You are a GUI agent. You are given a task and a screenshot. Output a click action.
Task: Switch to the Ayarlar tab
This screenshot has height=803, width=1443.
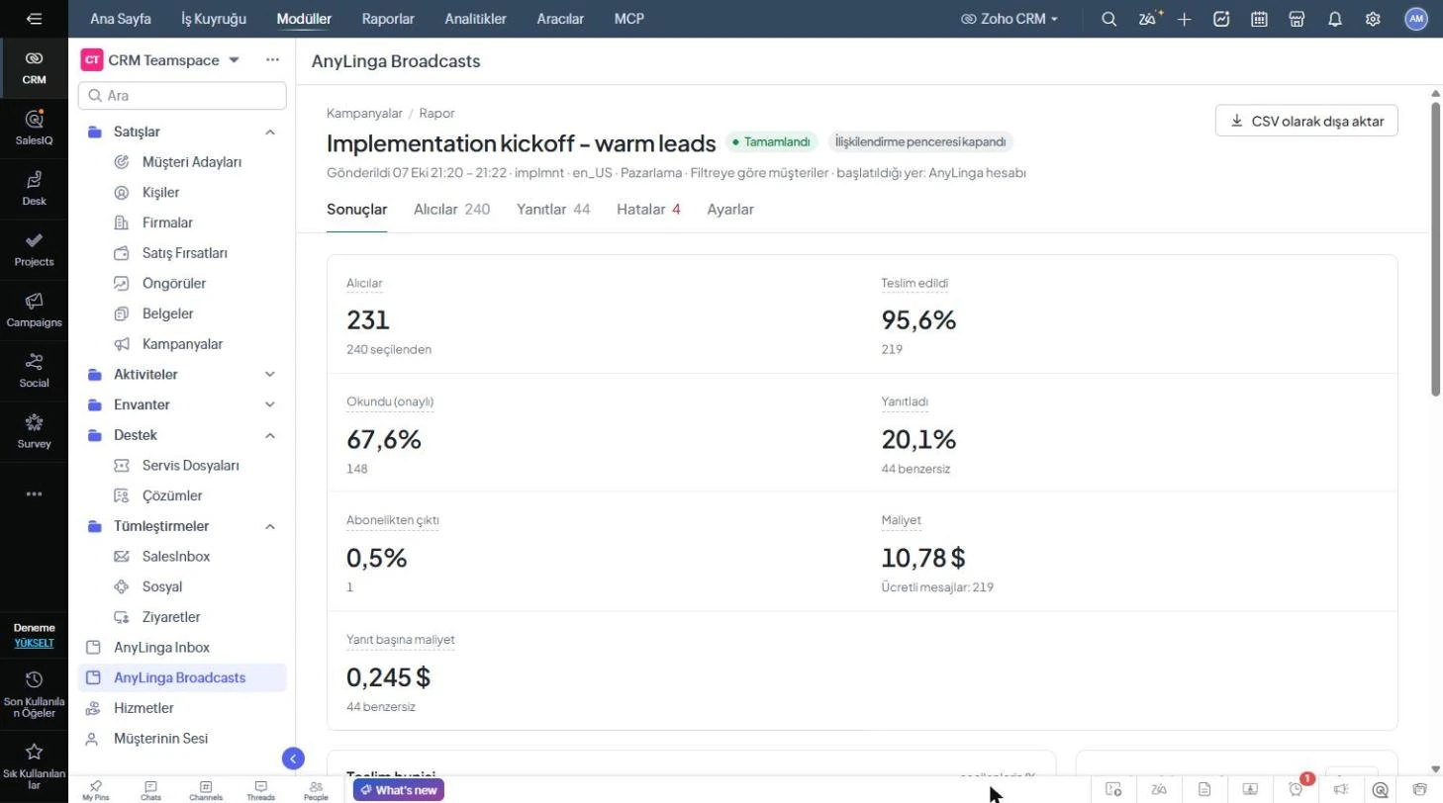[x=730, y=209]
